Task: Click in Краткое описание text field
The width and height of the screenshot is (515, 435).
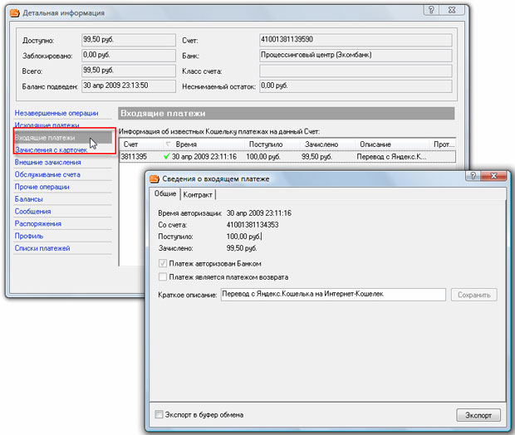Action: click(x=333, y=295)
